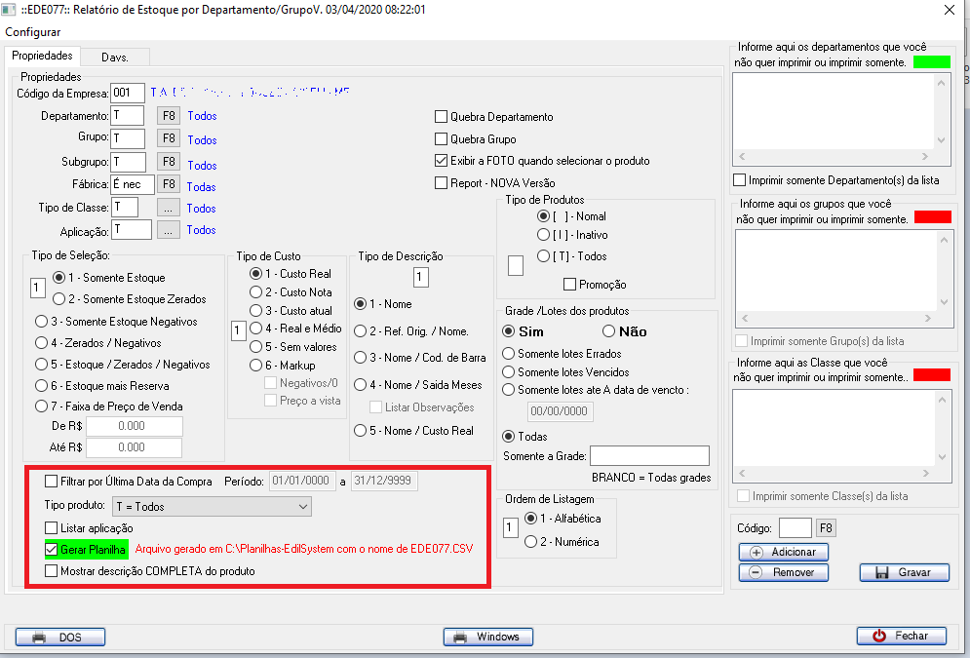Image resolution: width=970 pixels, height=658 pixels.
Task: Open the Aplicação ellipsis lookup
Action: point(169,230)
